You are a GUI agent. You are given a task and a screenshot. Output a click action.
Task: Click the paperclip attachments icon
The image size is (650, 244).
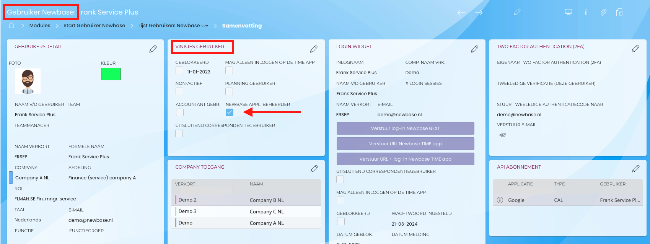(603, 12)
